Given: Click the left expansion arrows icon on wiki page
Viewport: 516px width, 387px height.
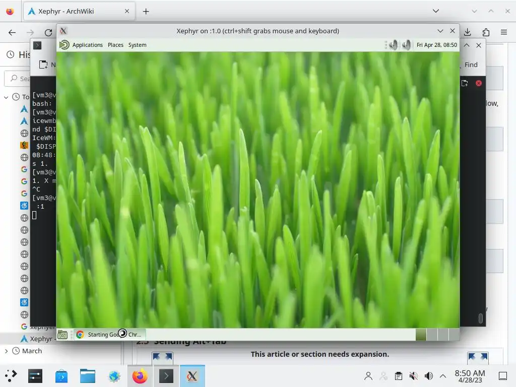Looking at the screenshot, I should [162, 358].
